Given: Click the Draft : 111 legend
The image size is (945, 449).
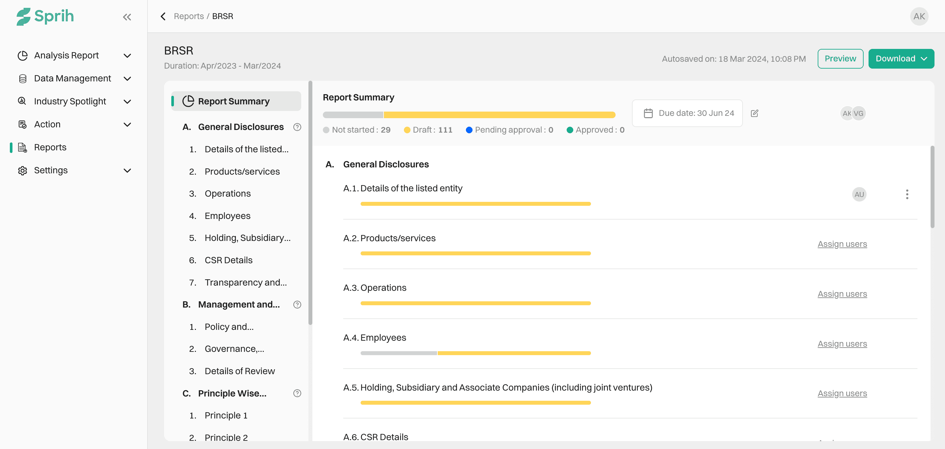Looking at the screenshot, I should tap(428, 130).
